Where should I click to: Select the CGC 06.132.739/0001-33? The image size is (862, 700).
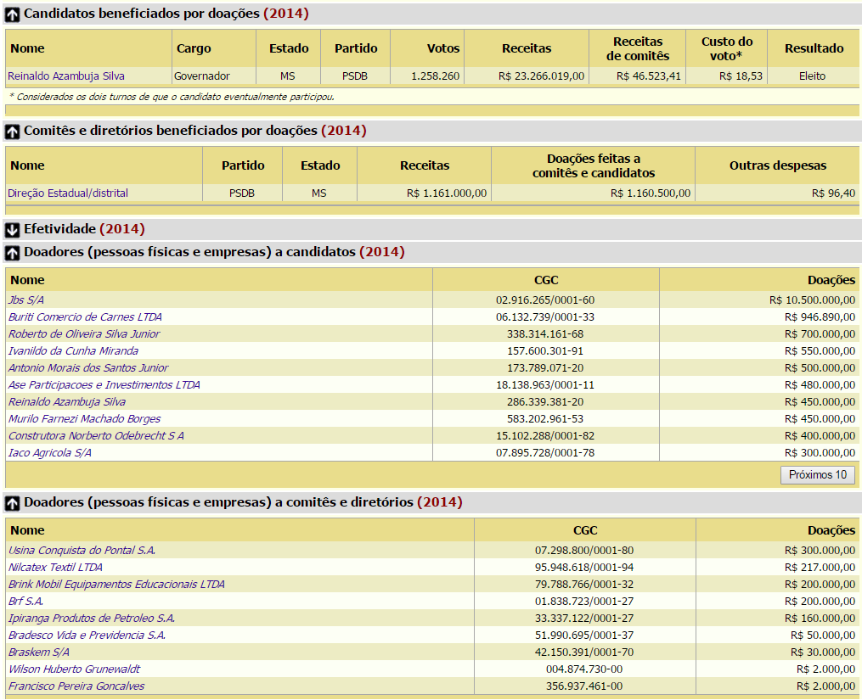(x=544, y=317)
